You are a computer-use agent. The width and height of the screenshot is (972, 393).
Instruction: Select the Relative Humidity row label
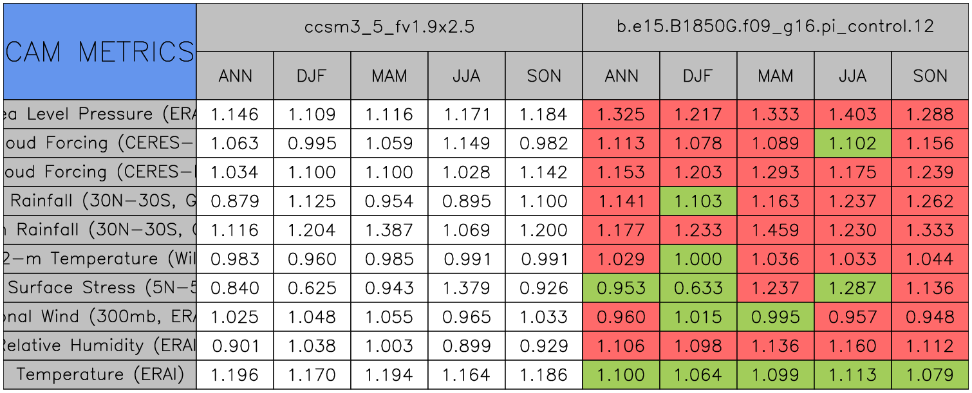(100, 345)
